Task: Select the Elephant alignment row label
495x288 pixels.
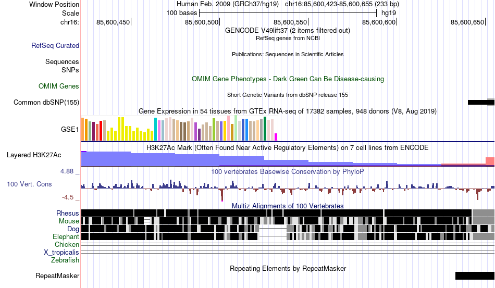Action: (x=66, y=236)
